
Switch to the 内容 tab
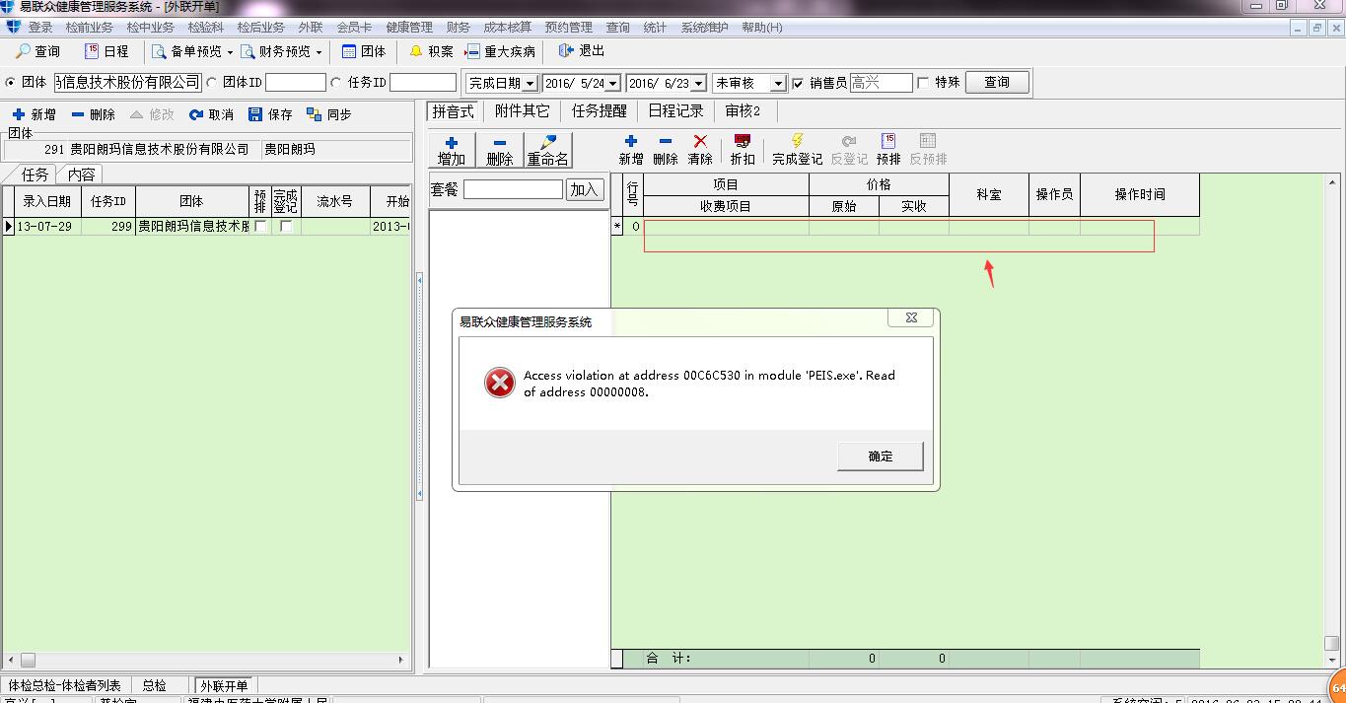tap(81, 175)
